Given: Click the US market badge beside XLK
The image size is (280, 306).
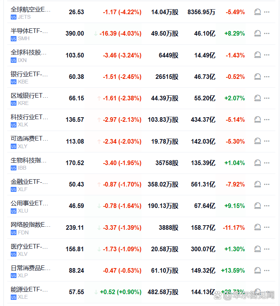Looking at the screenshot, I should click(x=14, y=125).
